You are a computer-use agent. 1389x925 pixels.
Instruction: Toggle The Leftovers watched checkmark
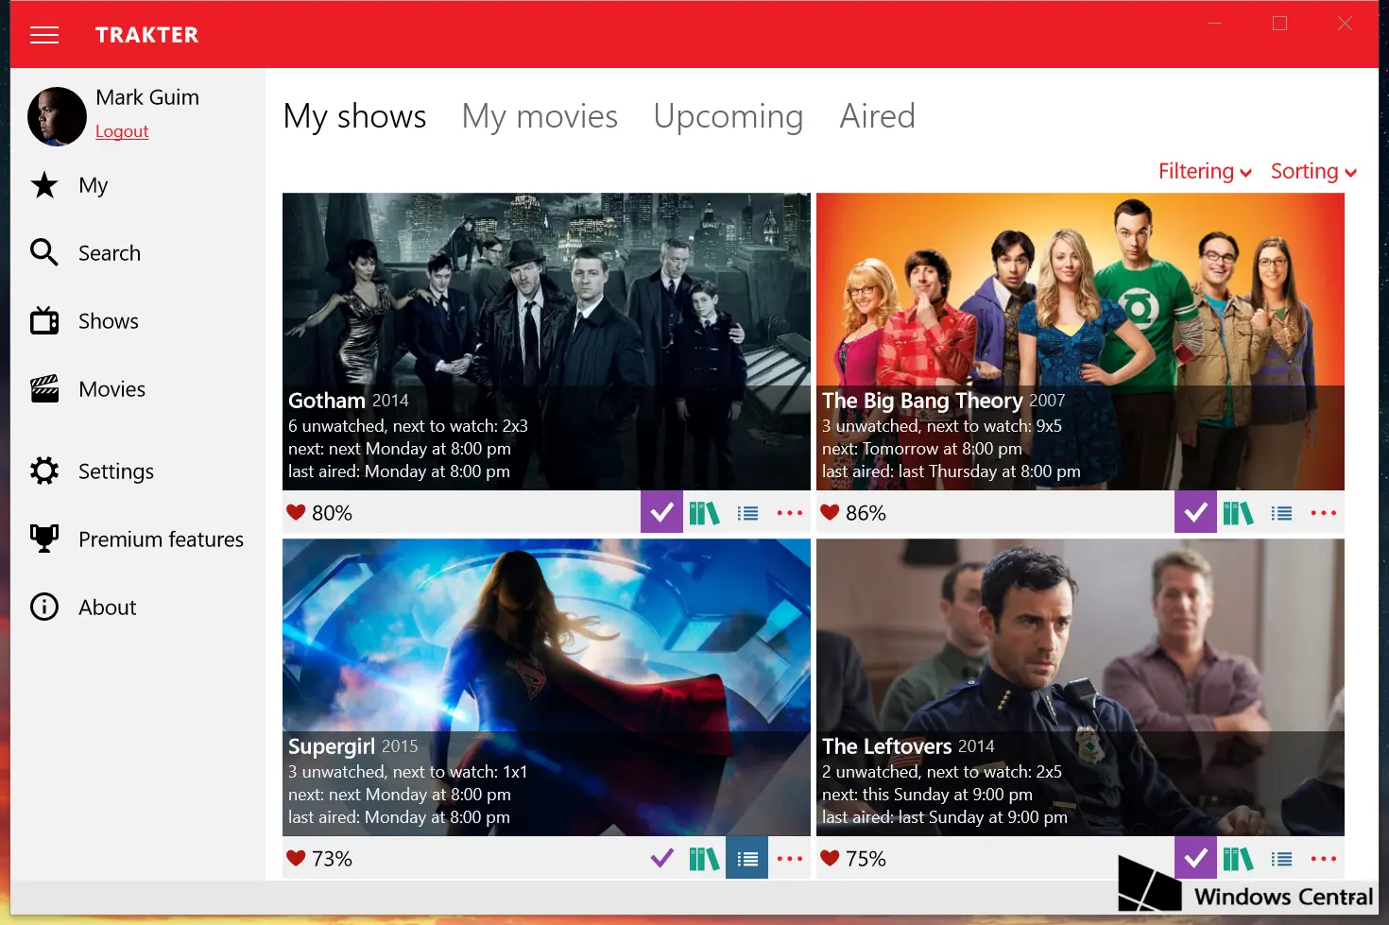pos(1195,858)
